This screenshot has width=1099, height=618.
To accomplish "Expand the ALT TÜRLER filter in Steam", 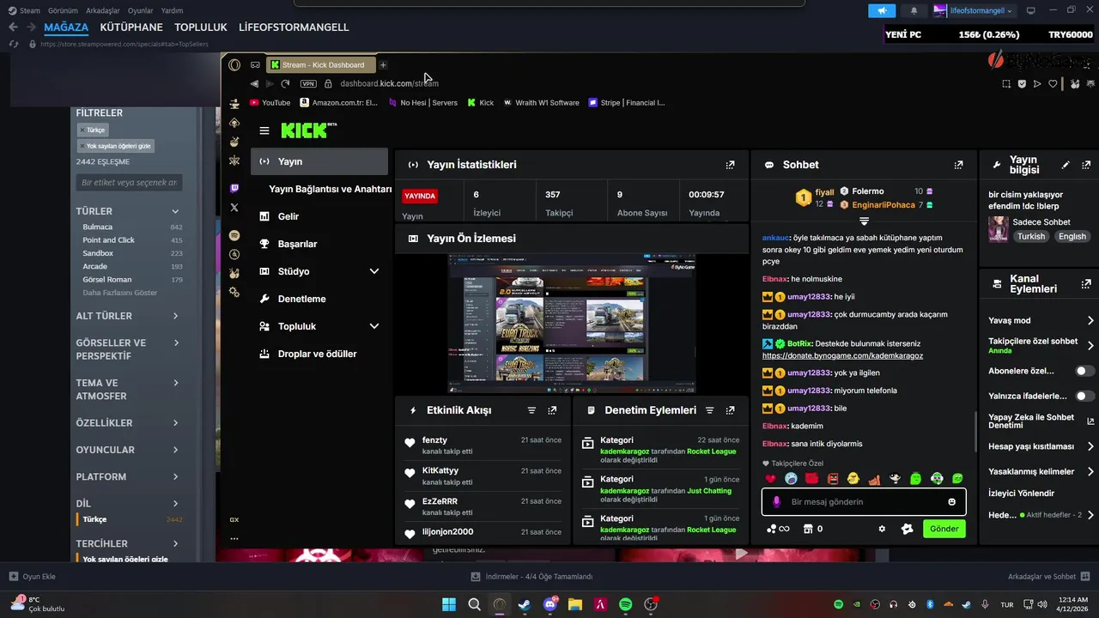I will (130, 316).
